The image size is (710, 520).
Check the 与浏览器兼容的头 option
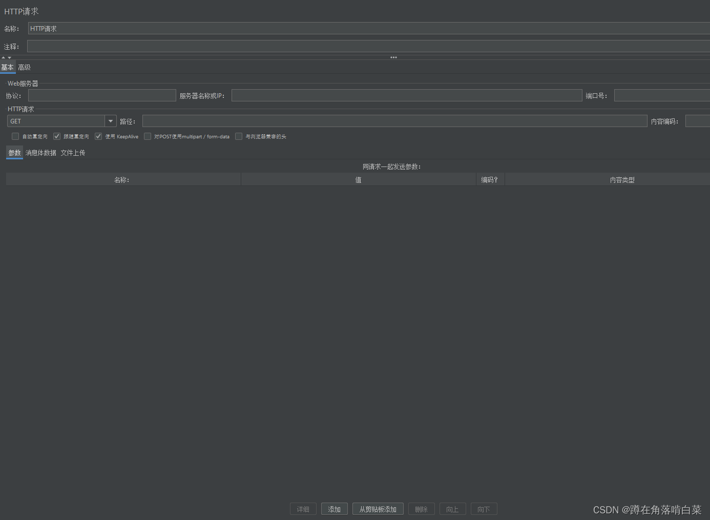[239, 136]
